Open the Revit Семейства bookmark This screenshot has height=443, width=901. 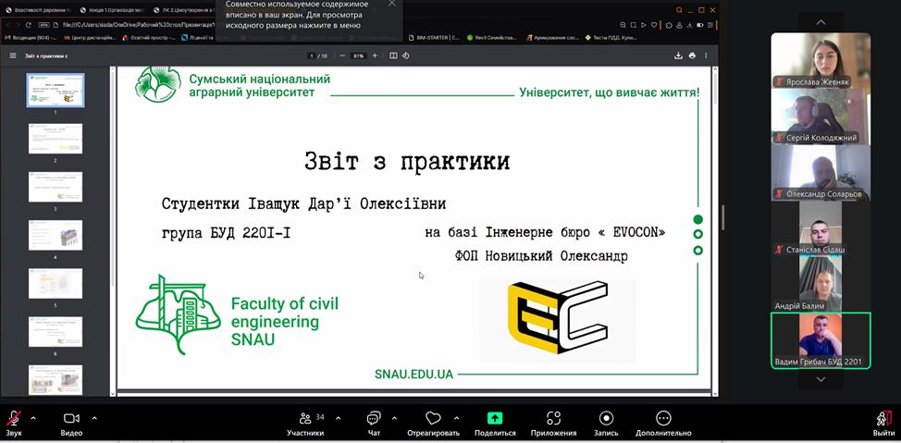492,38
